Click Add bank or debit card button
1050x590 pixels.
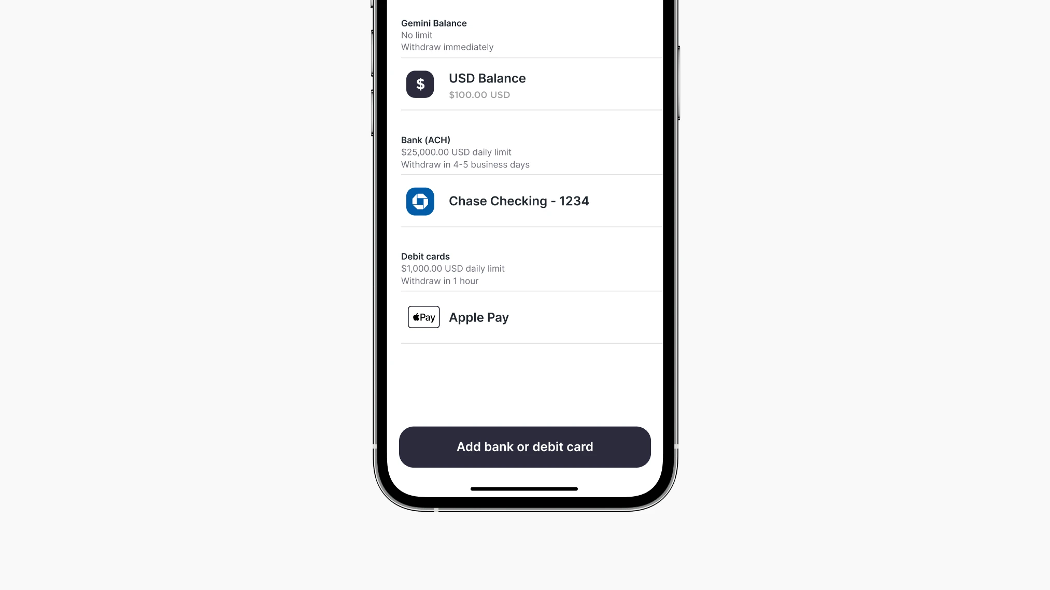pyautogui.click(x=525, y=446)
